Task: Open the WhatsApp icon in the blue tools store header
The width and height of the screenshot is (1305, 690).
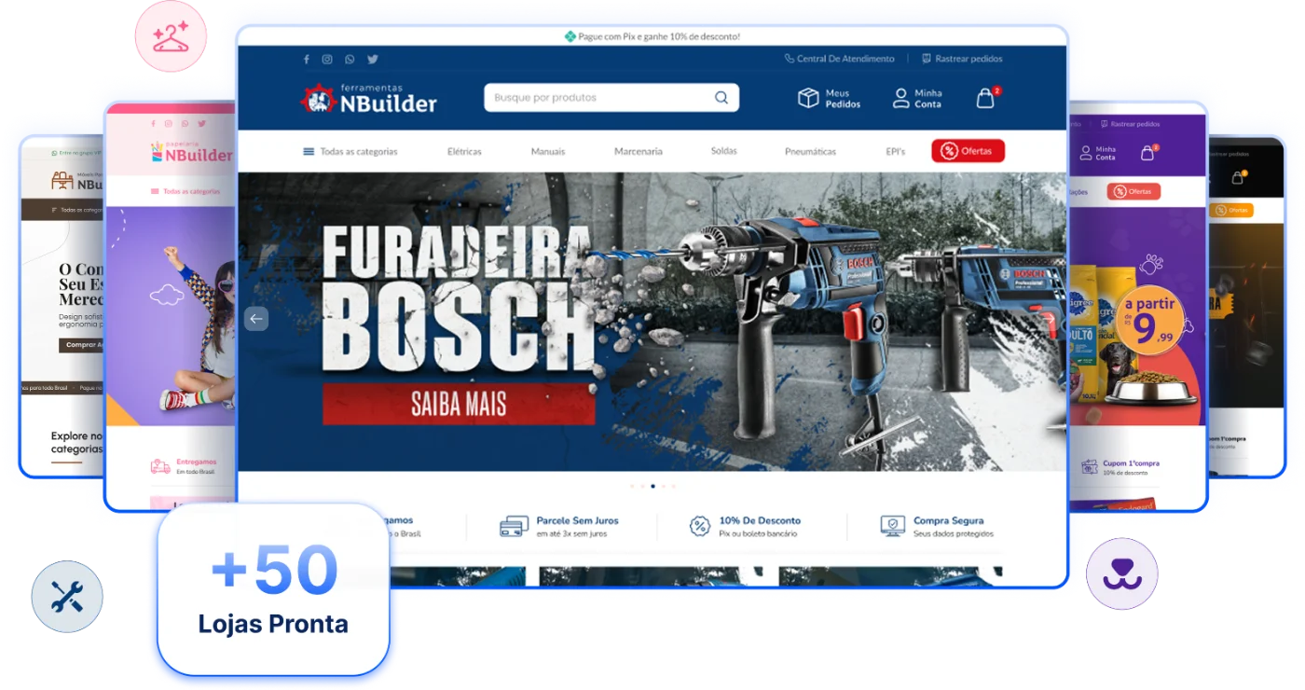Action: (x=350, y=59)
